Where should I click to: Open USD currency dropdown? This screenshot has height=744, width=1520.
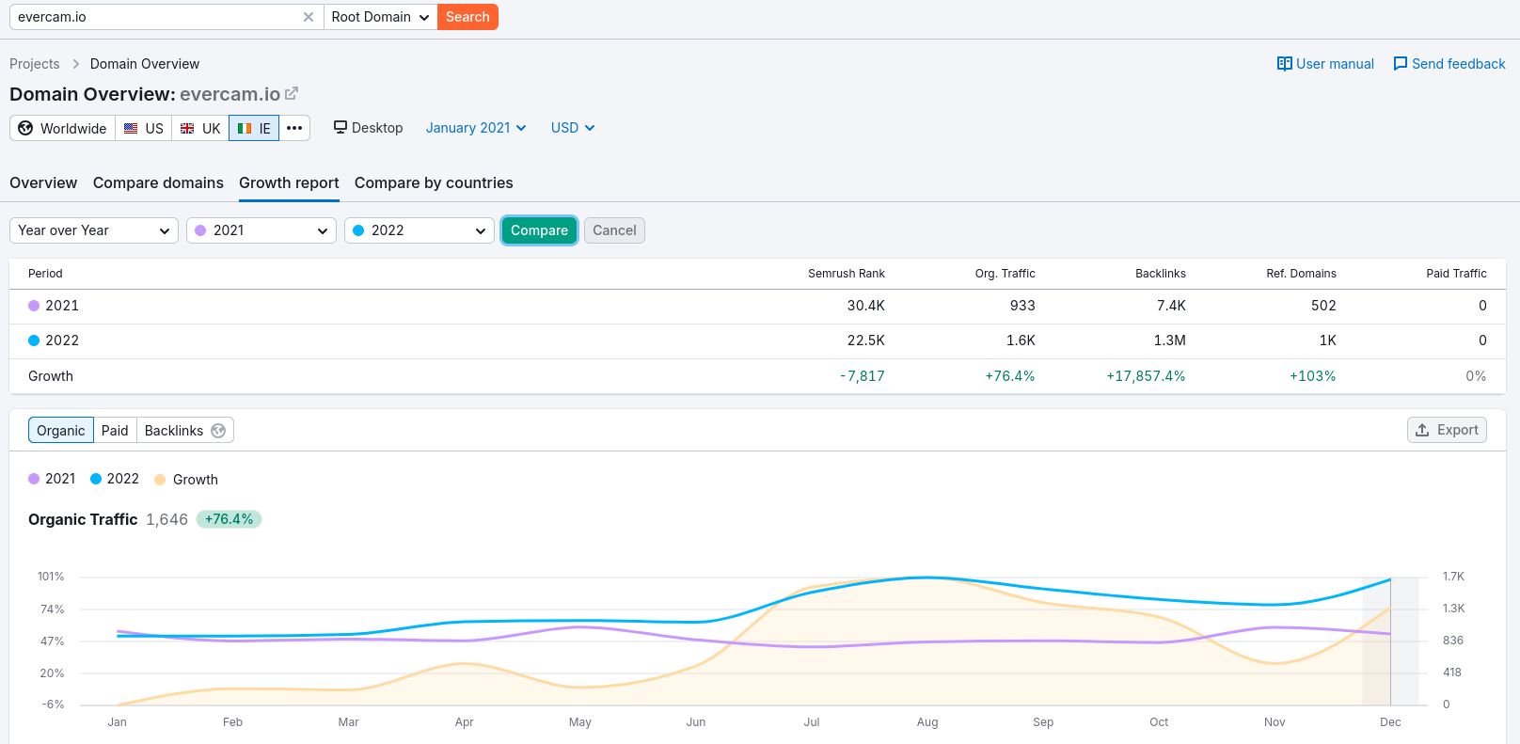point(573,128)
